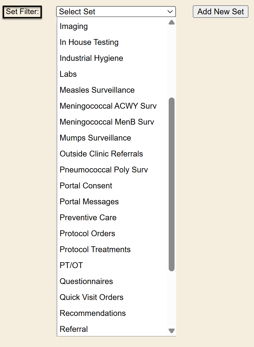Choose the PT/OT option
The image size is (254, 347).
[72, 265]
